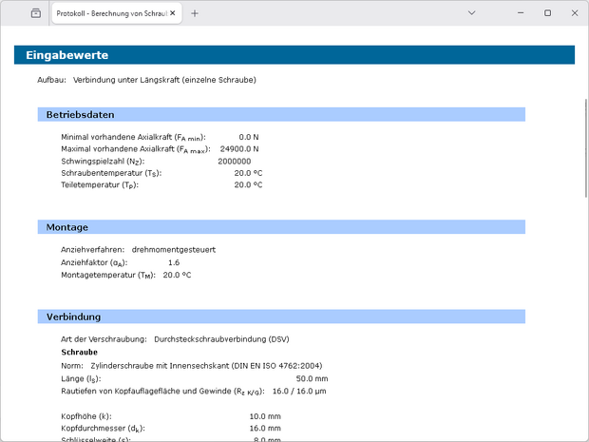This screenshot has width=589, height=442.
Task: Click the Montage section heading
Action: click(67, 227)
